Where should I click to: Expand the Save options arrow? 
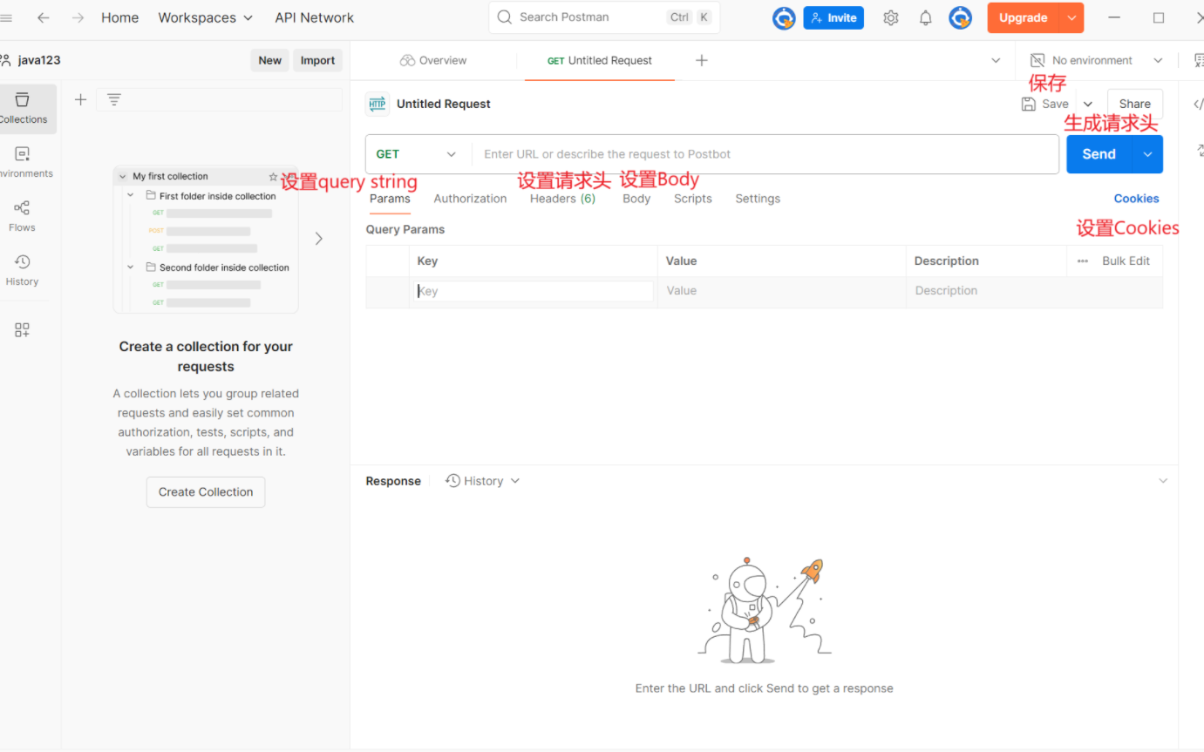[x=1088, y=104]
